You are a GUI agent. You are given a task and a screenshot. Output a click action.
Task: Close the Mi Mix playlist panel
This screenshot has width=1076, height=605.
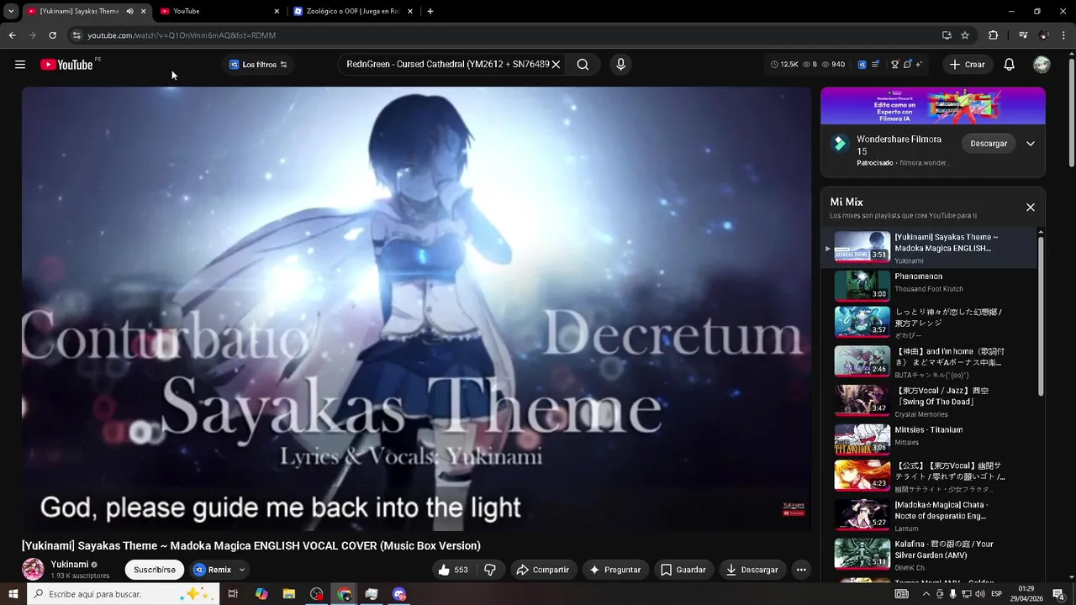pyautogui.click(x=1031, y=208)
